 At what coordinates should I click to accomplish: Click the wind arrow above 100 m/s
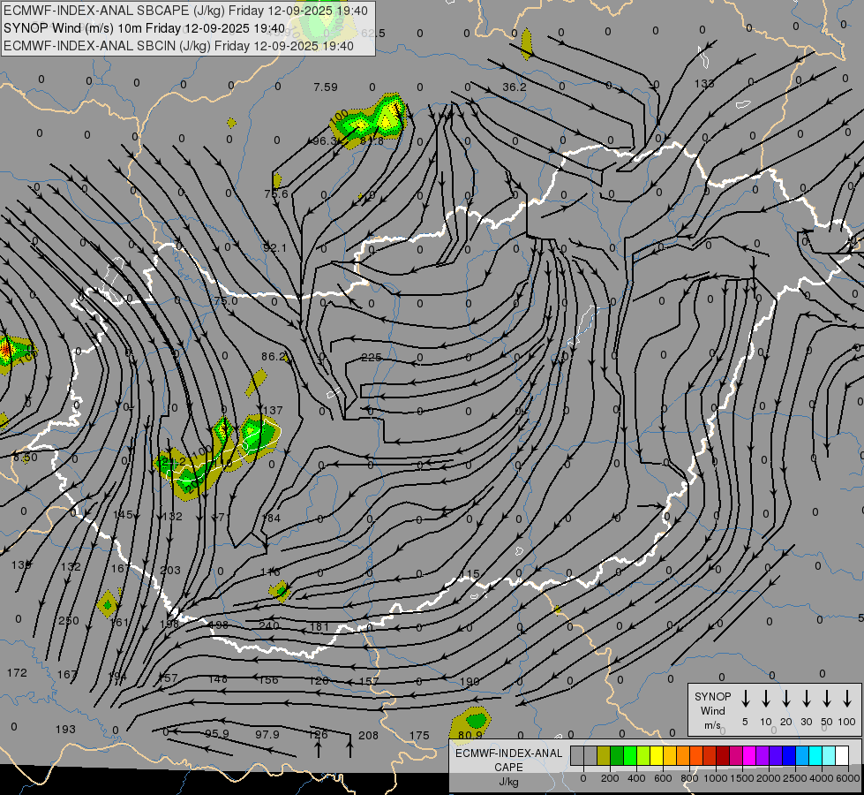(x=847, y=699)
